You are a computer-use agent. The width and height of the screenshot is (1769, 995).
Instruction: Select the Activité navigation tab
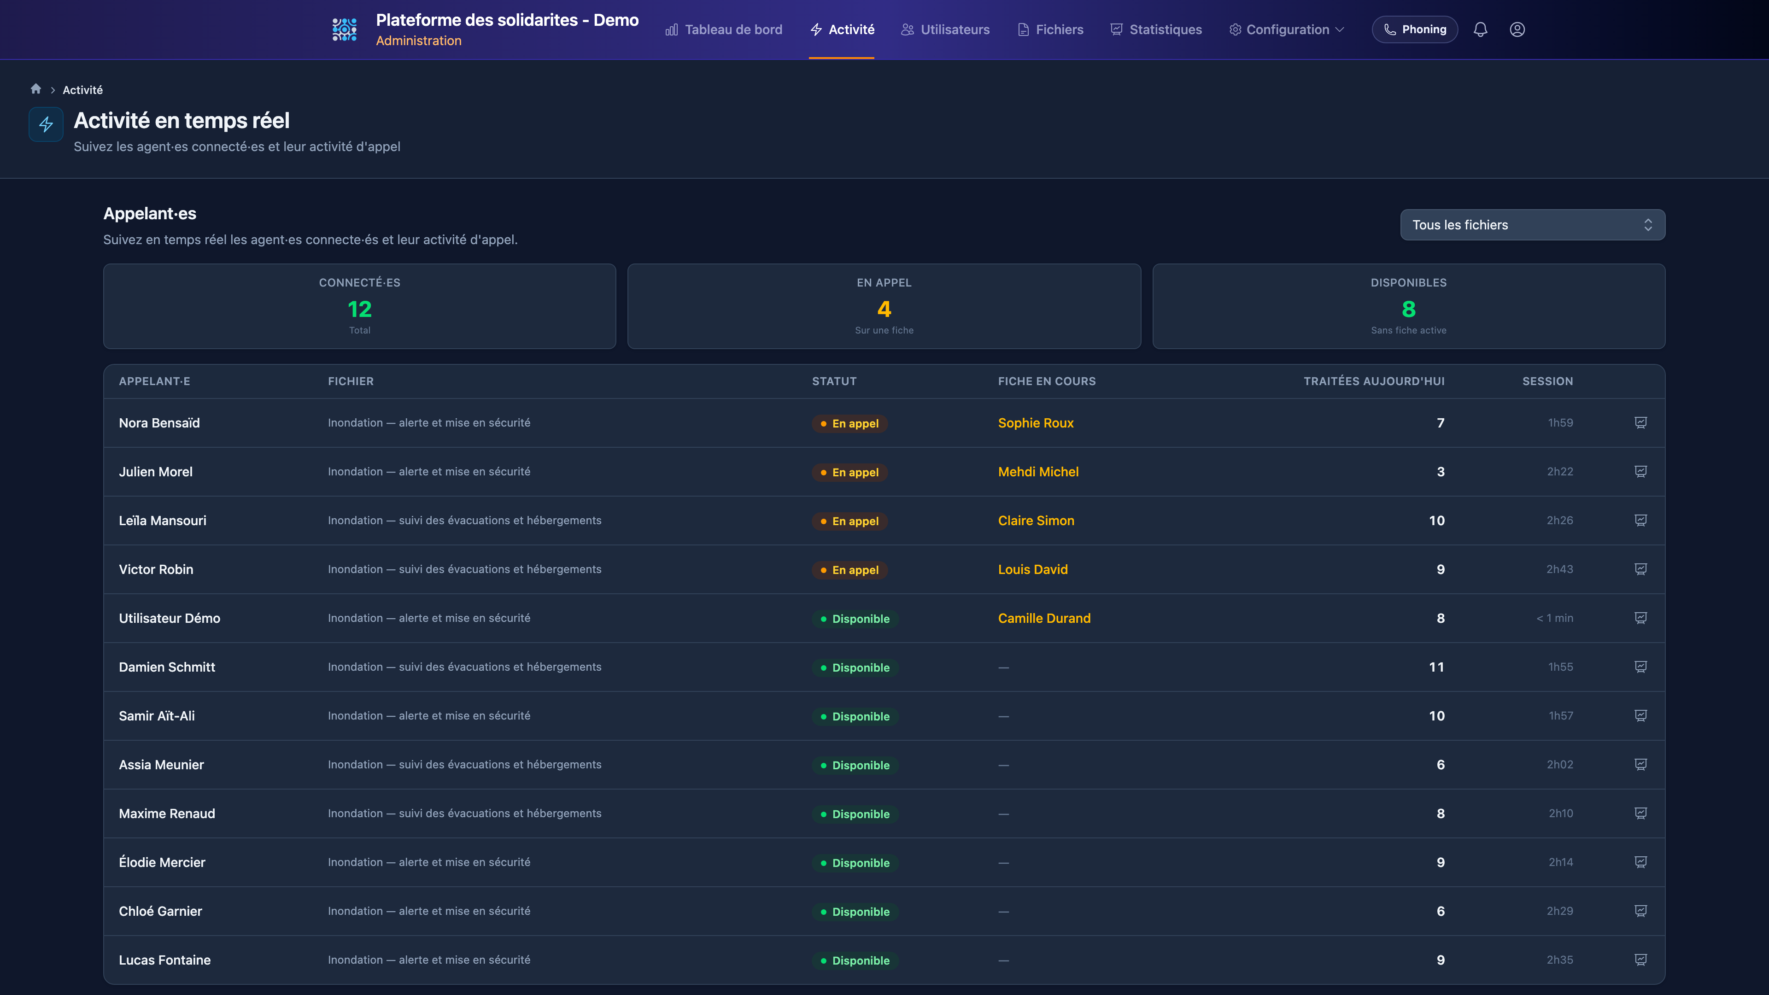tap(842, 29)
